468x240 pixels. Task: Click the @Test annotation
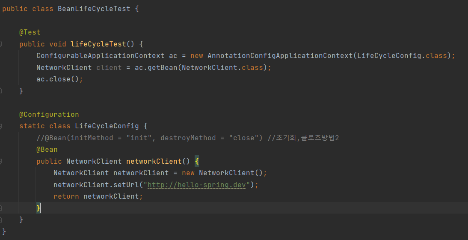click(x=30, y=32)
